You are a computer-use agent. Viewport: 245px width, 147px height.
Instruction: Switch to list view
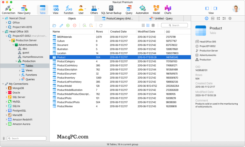click(148, 25)
